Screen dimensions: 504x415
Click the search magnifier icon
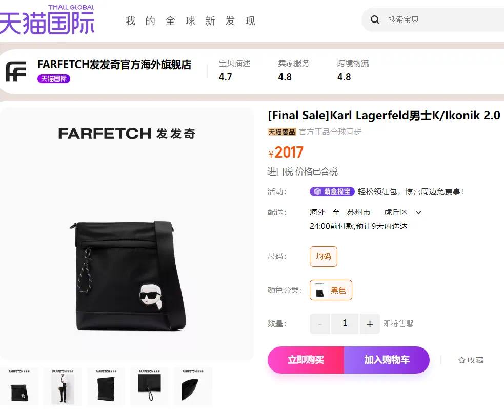click(x=375, y=20)
